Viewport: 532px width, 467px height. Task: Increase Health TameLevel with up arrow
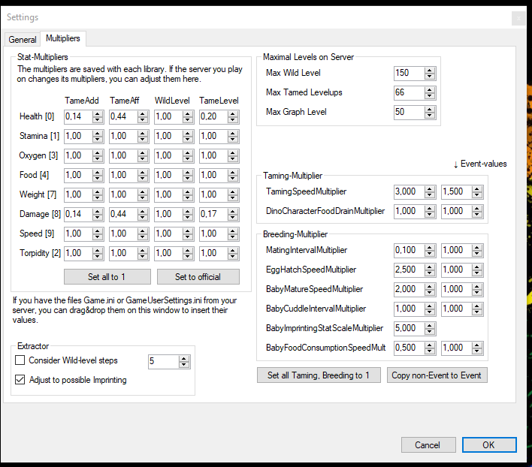(233, 114)
